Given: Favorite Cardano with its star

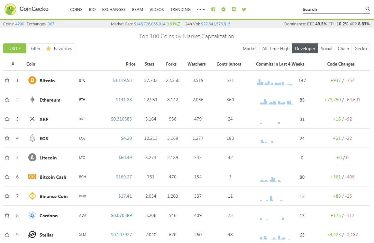Looking at the screenshot, I should [x=7, y=216].
